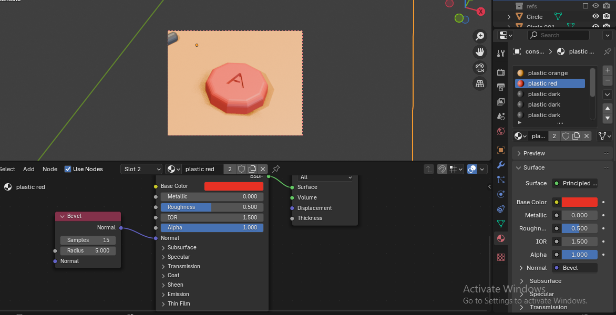This screenshot has height=315, width=616.
Task: Select the plastic orange material slot
Action: click(548, 73)
